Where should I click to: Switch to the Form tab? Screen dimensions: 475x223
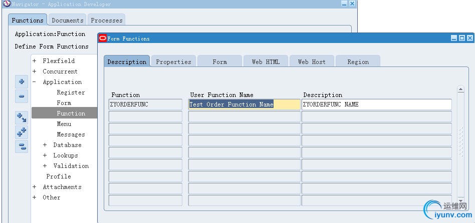click(219, 61)
